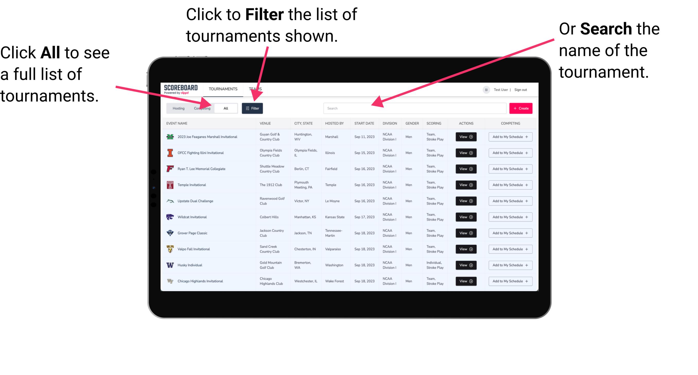Expand the SCORING column header
698x375 pixels.
pos(434,123)
